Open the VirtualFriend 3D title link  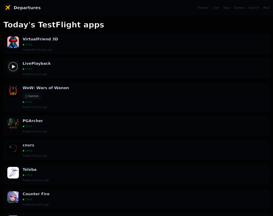40,39
